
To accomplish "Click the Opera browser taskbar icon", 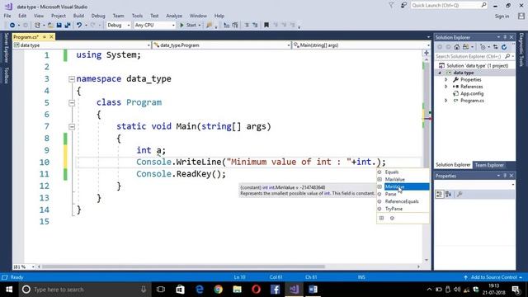I will click(x=257, y=290).
